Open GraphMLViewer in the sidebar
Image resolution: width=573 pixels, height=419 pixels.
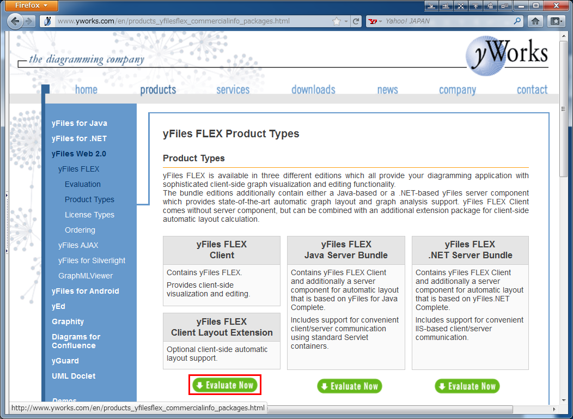(x=86, y=276)
